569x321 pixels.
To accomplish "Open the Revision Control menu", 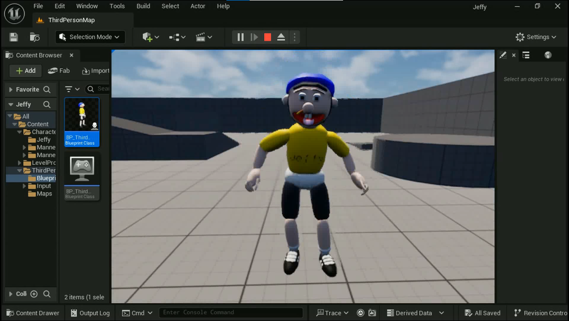I will 541,313.
